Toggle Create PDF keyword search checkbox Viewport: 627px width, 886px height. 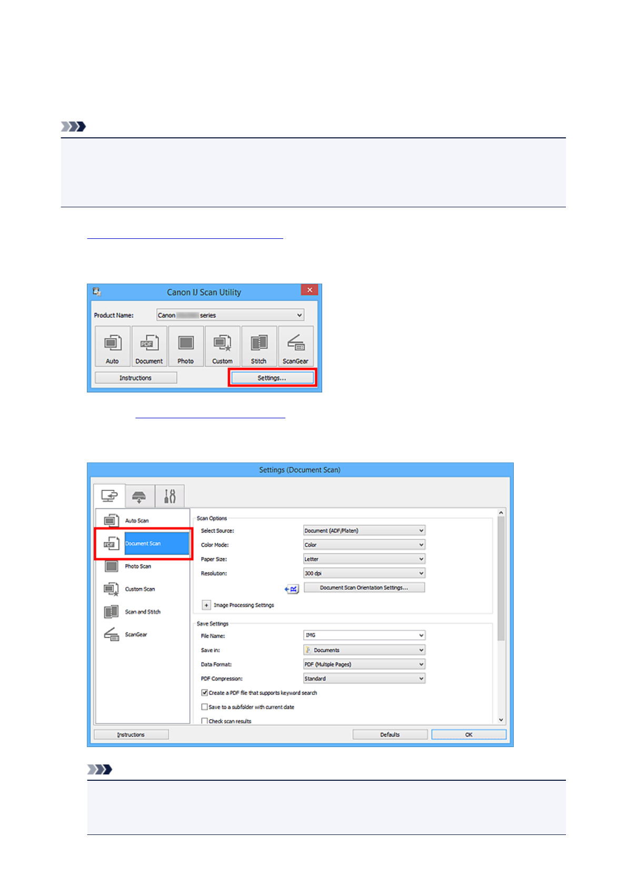pos(205,693)
